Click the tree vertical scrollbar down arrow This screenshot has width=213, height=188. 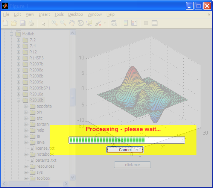click(73, 177)
